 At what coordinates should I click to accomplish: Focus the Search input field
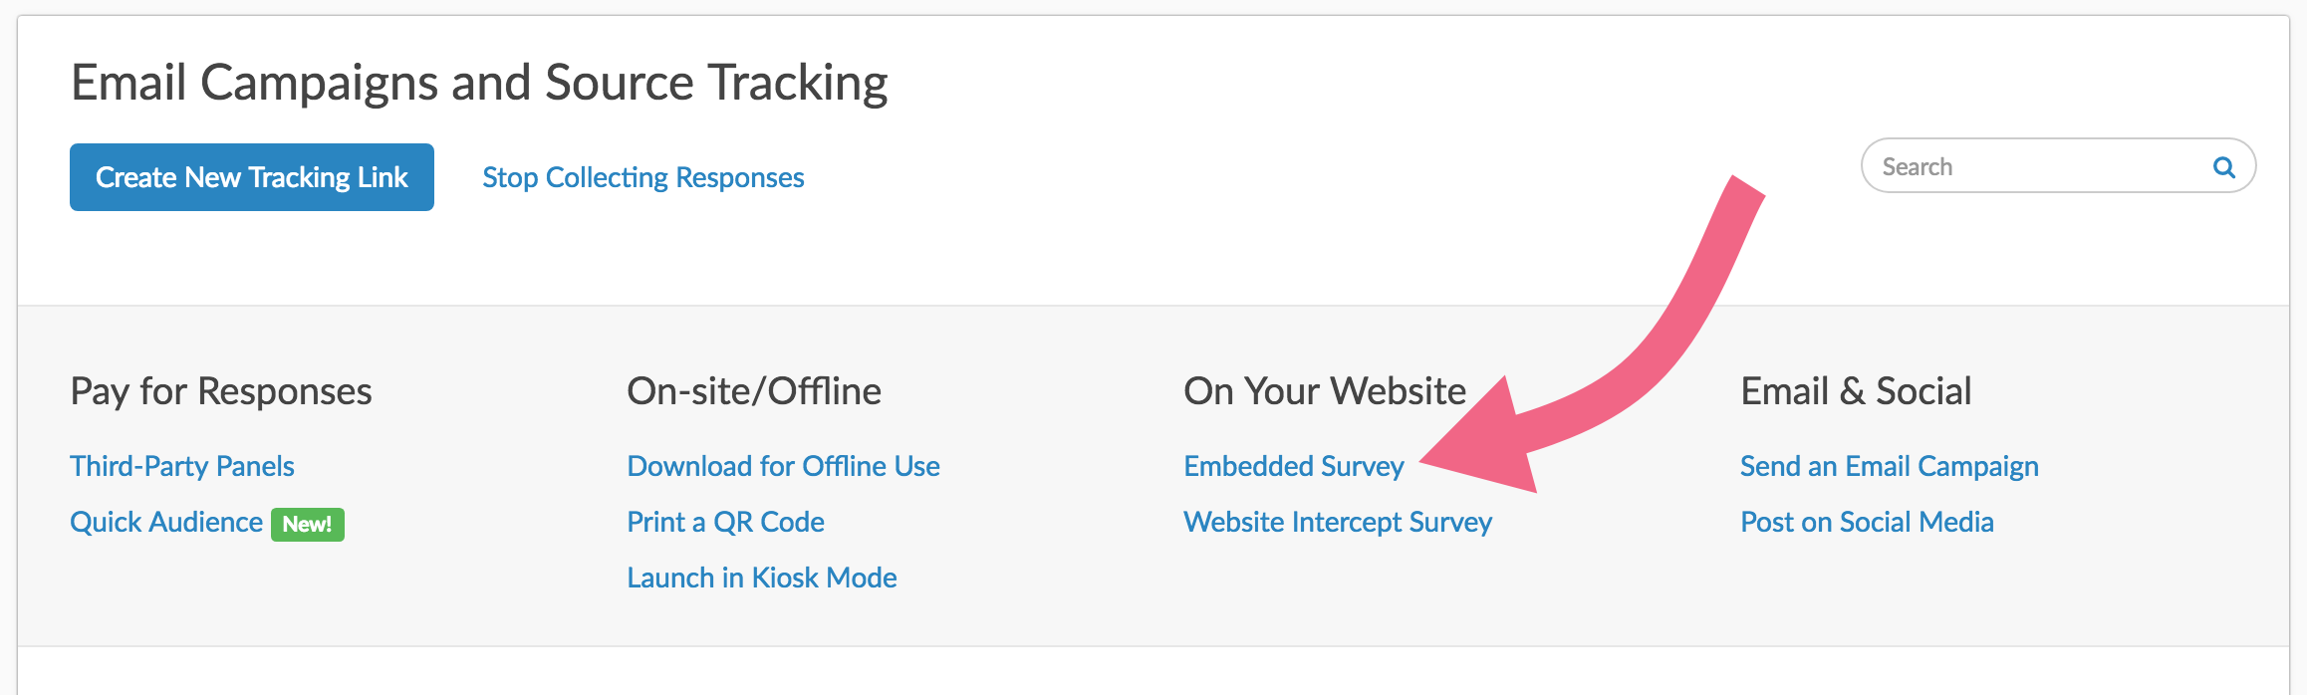[2032, 167]
